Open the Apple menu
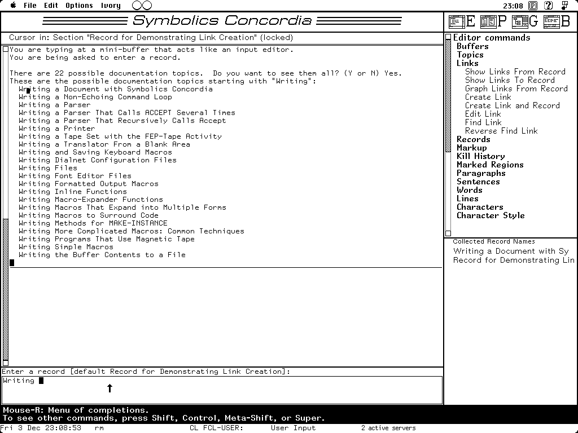This screenshot has width=578, height=433. pyautogui.click(x=14, y=5)
